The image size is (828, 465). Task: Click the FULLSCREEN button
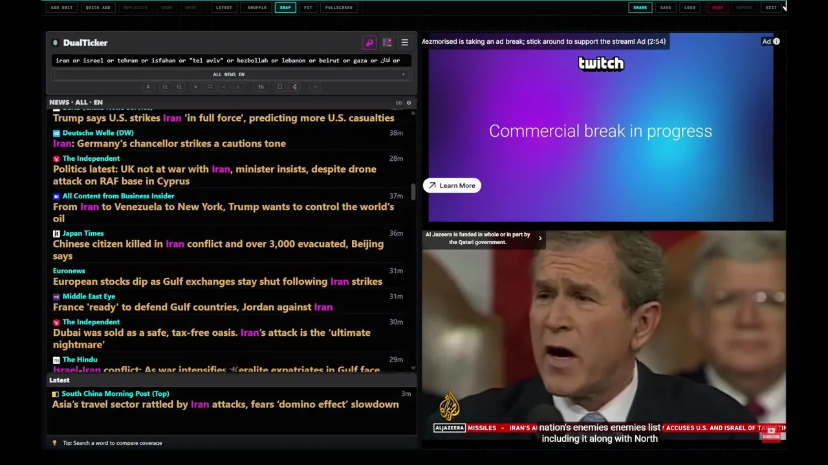[339, 7]
